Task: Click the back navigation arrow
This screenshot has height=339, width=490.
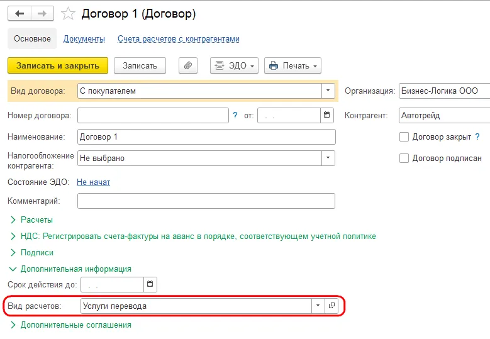Action: tap(19, 13)
